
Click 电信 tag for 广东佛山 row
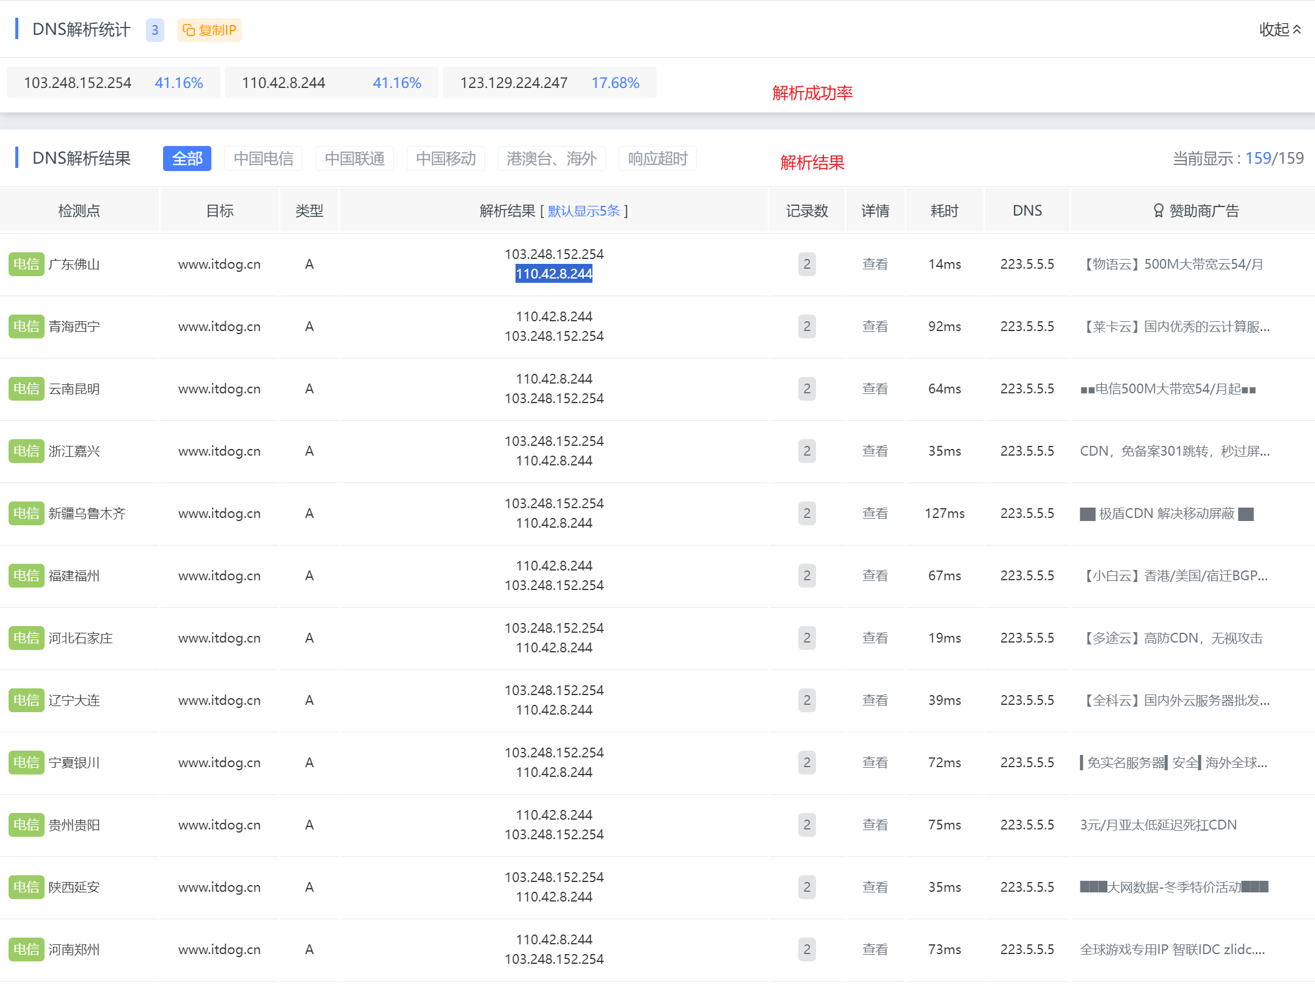click(26, 264)
